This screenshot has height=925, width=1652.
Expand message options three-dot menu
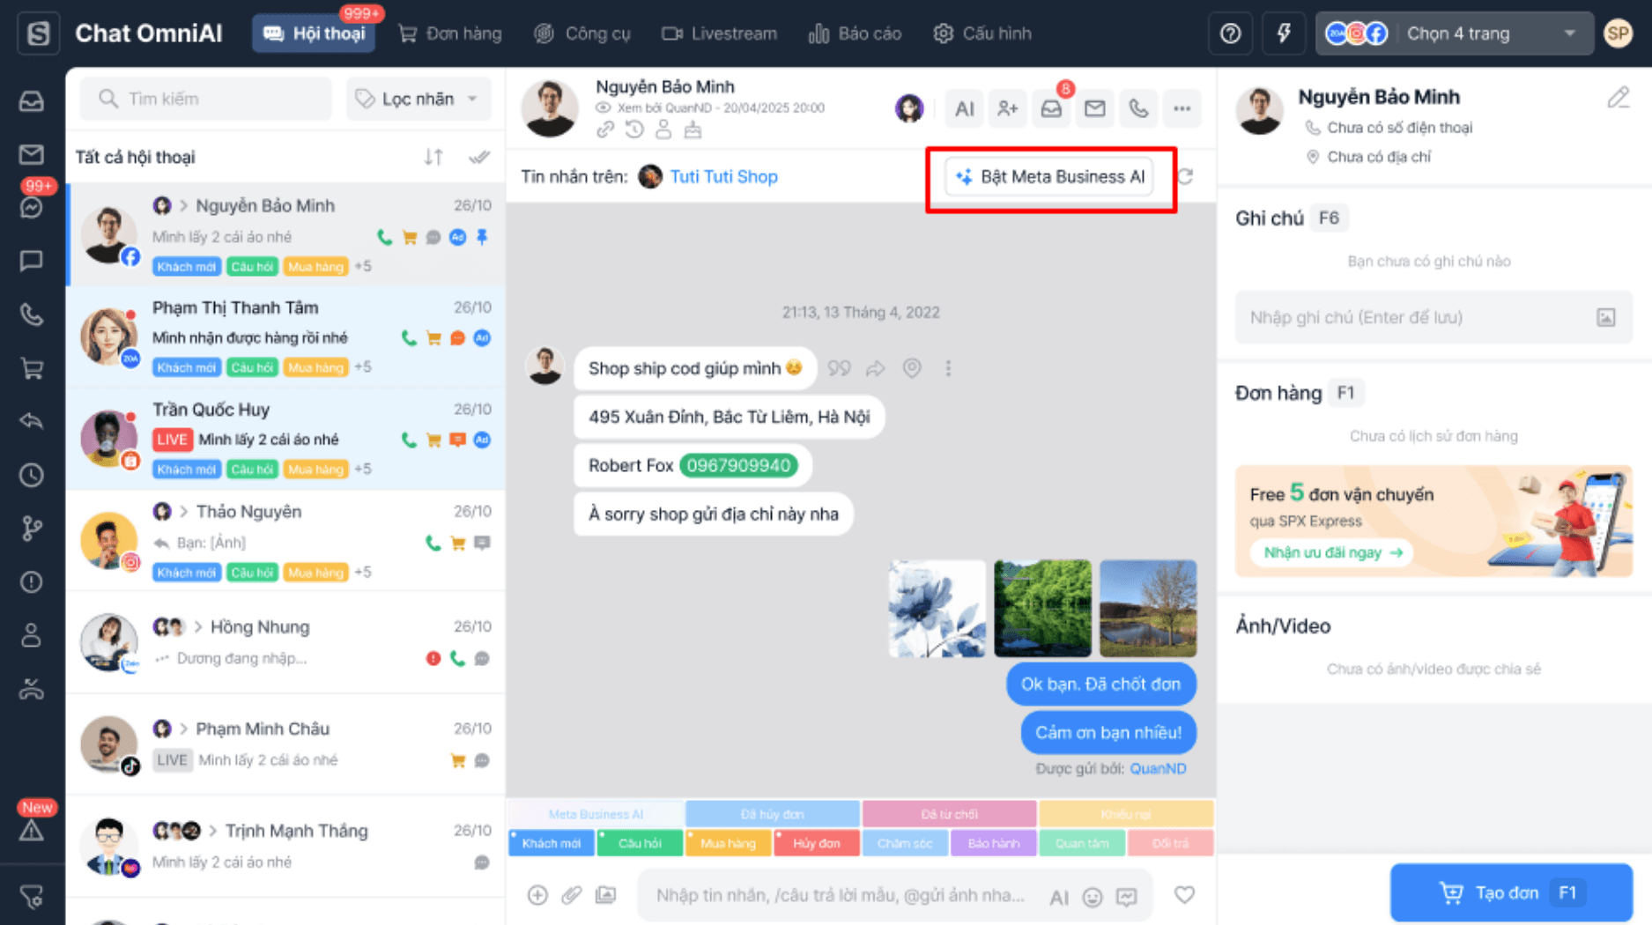[x=948, y=368]
